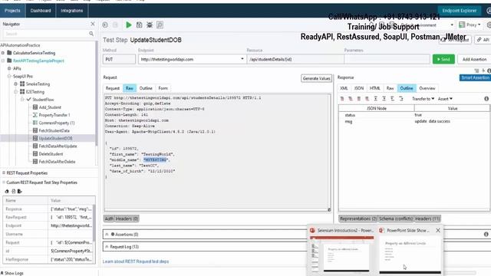This screenshot has width=491, height=276.
Task: Select DeleteStudent step
Action: 51,154
